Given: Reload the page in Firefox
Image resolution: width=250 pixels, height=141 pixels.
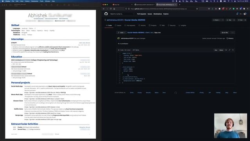Looking at the screenshot, I should pyautogui.click(x=111, y=9).
